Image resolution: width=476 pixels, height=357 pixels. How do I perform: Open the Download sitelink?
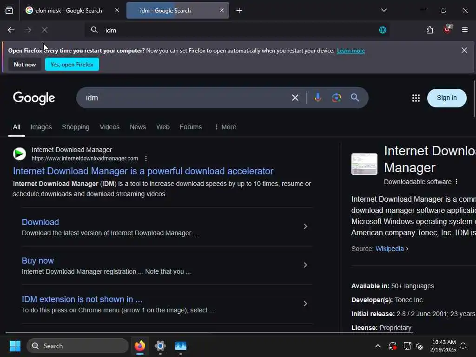[x=40, y=222]
